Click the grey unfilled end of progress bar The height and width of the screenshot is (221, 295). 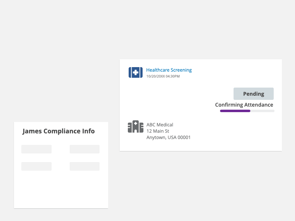tap(262, 111)
